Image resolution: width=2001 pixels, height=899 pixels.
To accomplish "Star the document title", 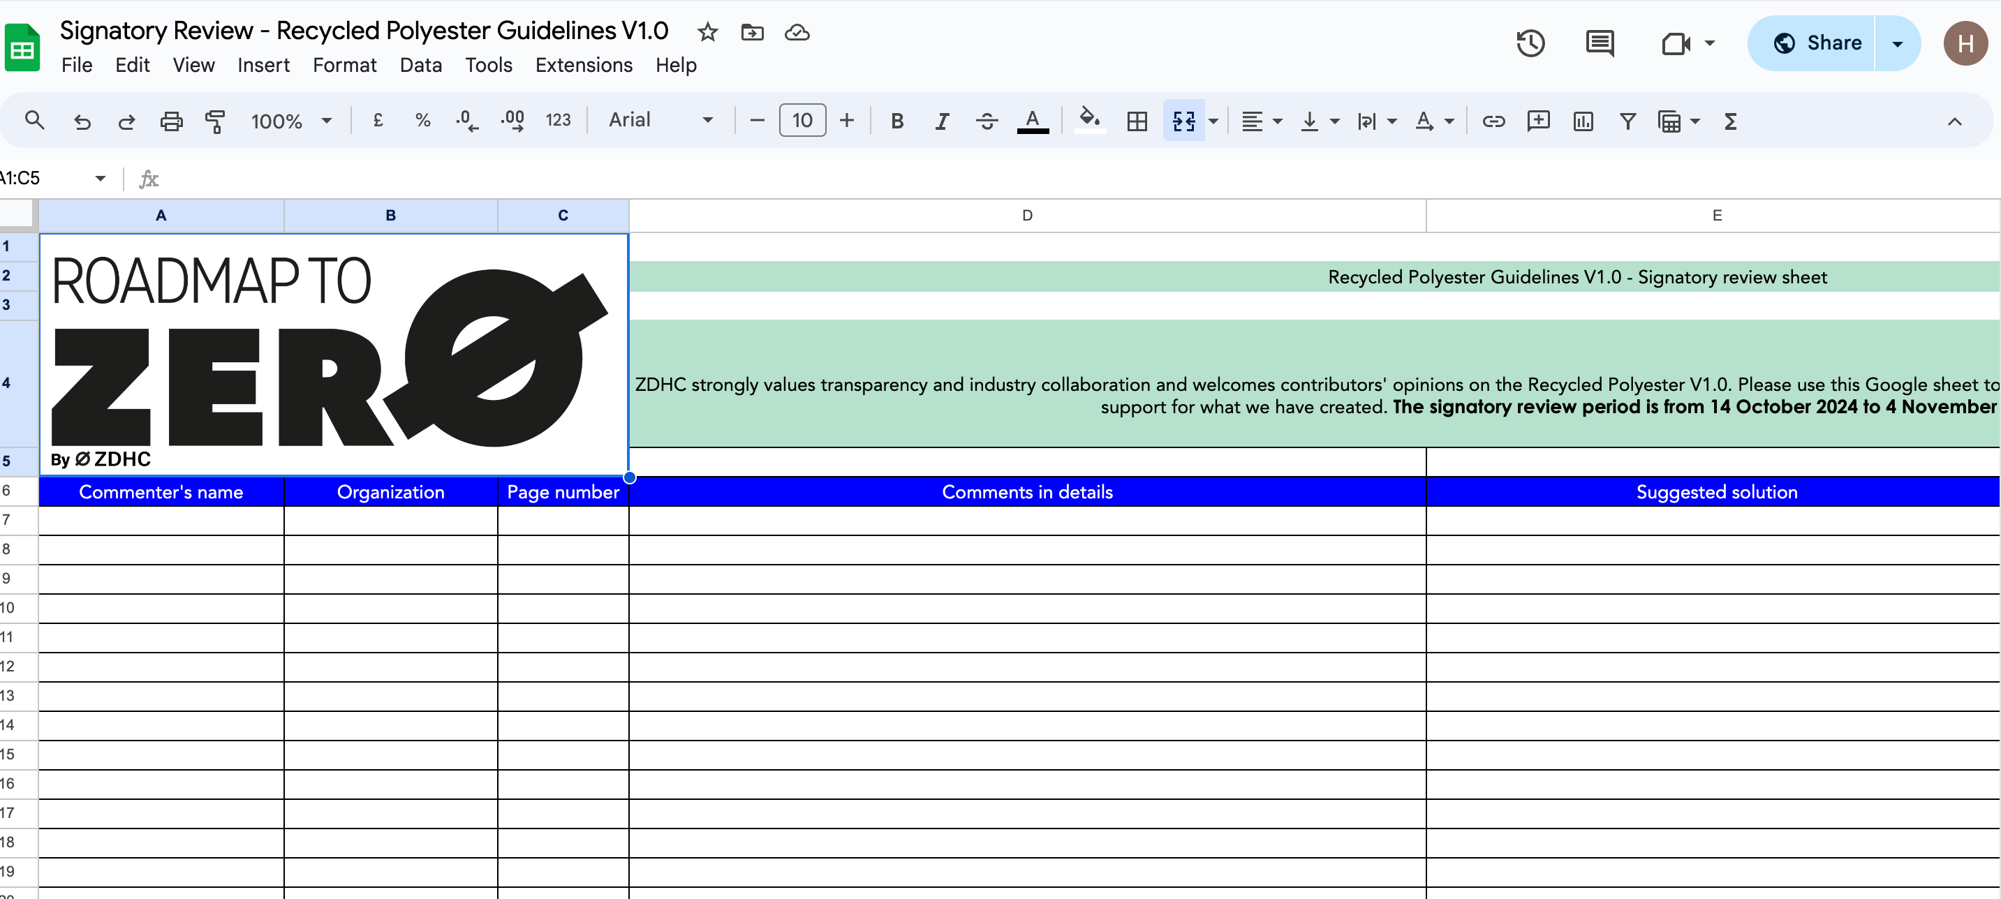I will coord(707,32).
